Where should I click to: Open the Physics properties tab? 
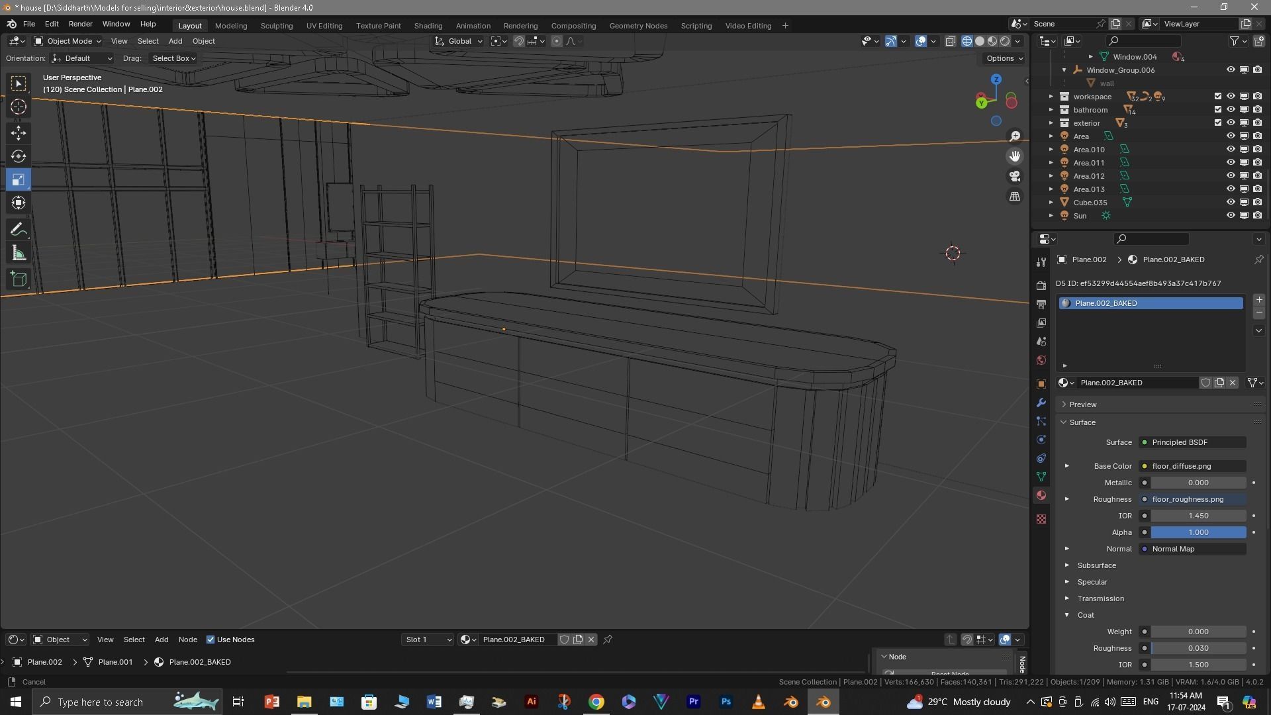(x=1041, y=440)
